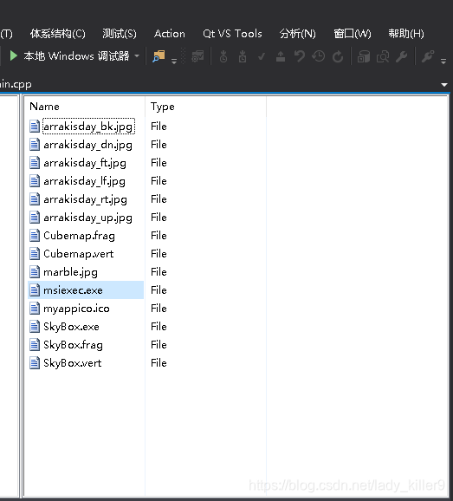Click the file icon beside Cubemap.frag
The height and width of the screenshot is (501, 453).
pyautogui.click(x=35, y=236)
